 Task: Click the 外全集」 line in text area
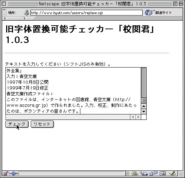pos(14,71)
